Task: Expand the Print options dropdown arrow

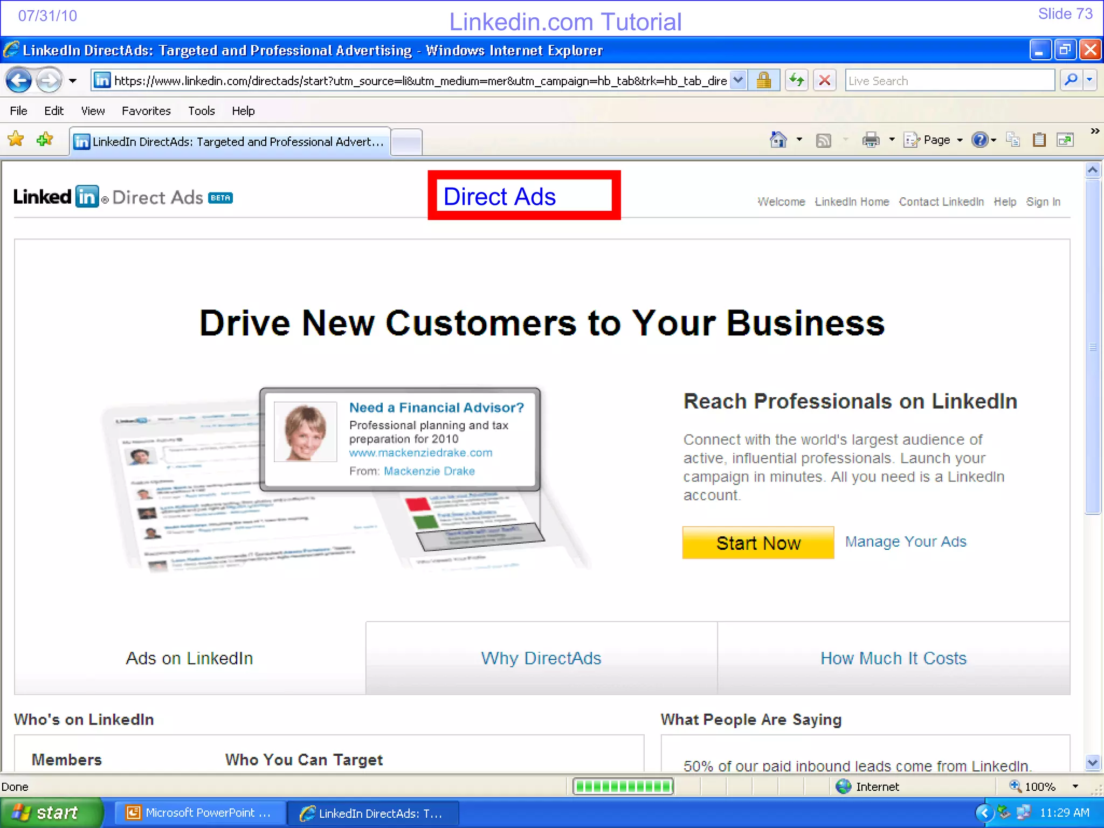Action: pyautogui.click(x=892, y=140)
